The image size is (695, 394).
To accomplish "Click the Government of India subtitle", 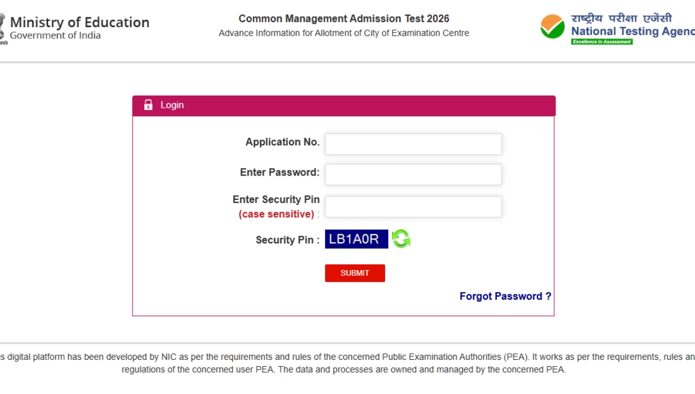I will (55, 34).
